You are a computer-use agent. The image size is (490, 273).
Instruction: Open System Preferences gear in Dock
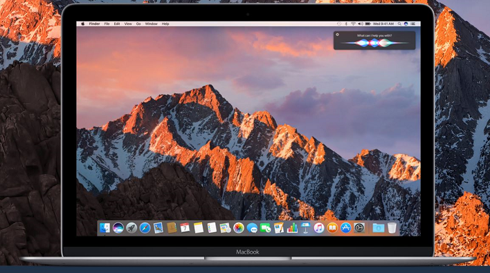(359, 228)
